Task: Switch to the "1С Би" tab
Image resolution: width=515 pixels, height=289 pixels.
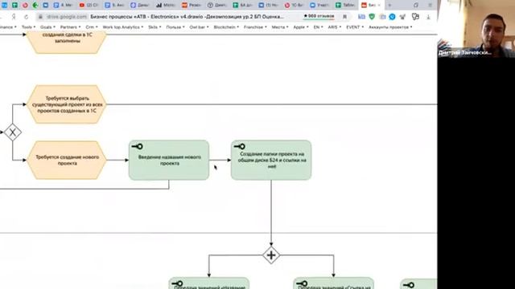Action: (294, 6)
